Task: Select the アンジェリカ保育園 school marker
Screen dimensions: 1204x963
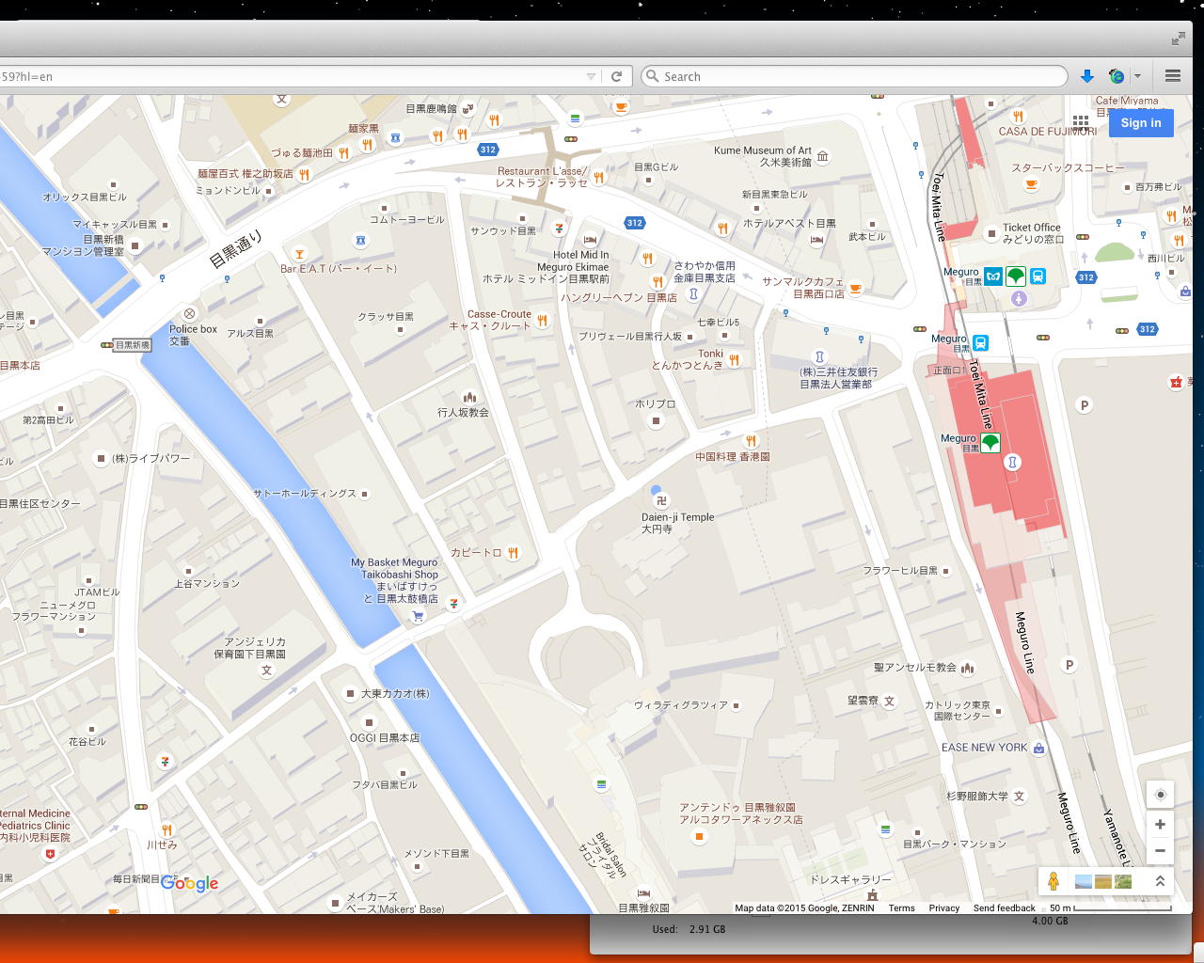Action: pos(267,671)
